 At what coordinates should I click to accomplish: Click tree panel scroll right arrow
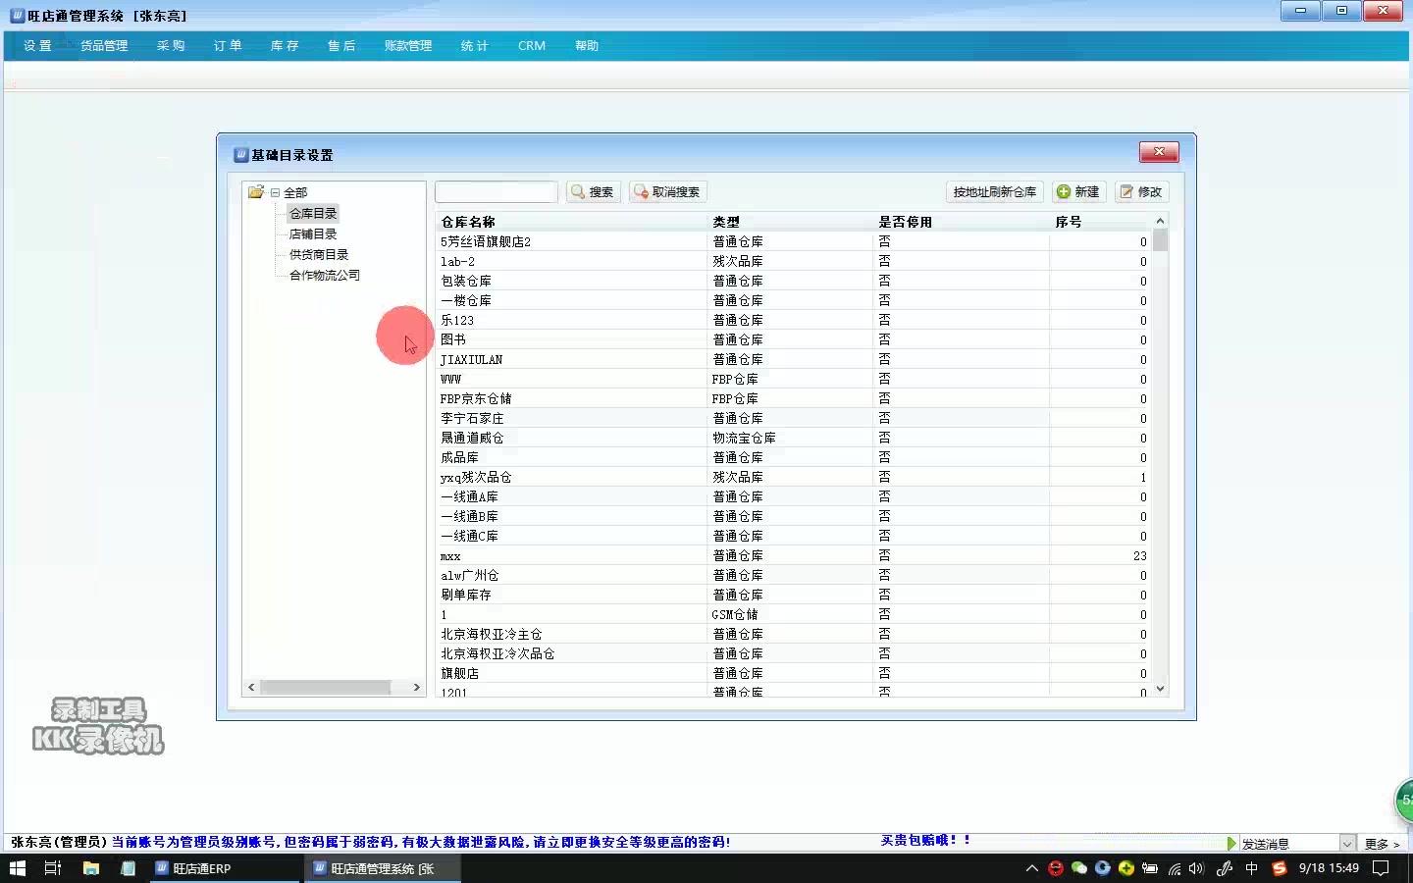(416, 688)
